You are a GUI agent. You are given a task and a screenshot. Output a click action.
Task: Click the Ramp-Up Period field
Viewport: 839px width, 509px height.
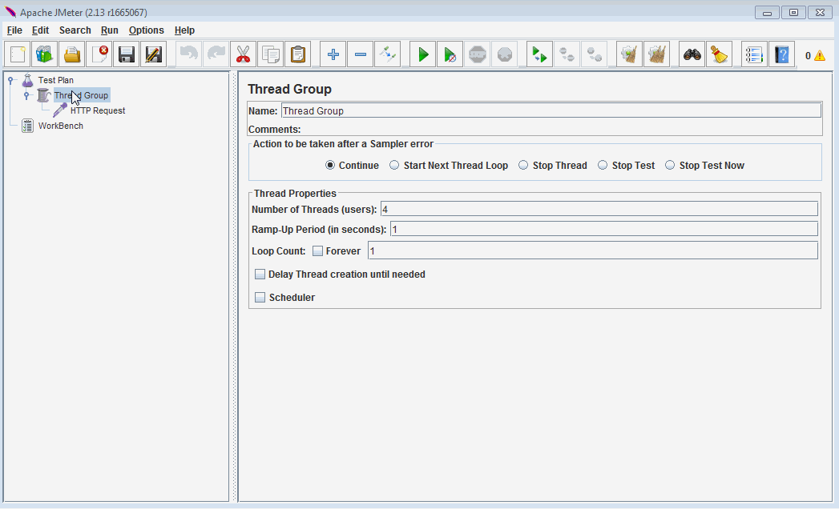click(x=604, y=230)
